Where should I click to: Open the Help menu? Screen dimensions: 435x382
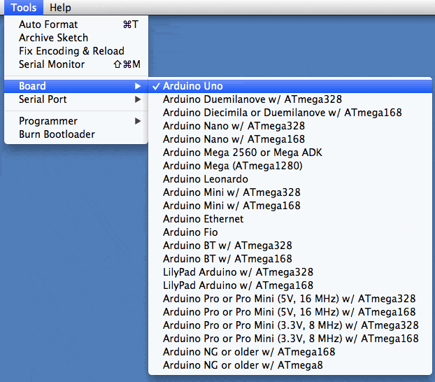[x=60, y=8]
